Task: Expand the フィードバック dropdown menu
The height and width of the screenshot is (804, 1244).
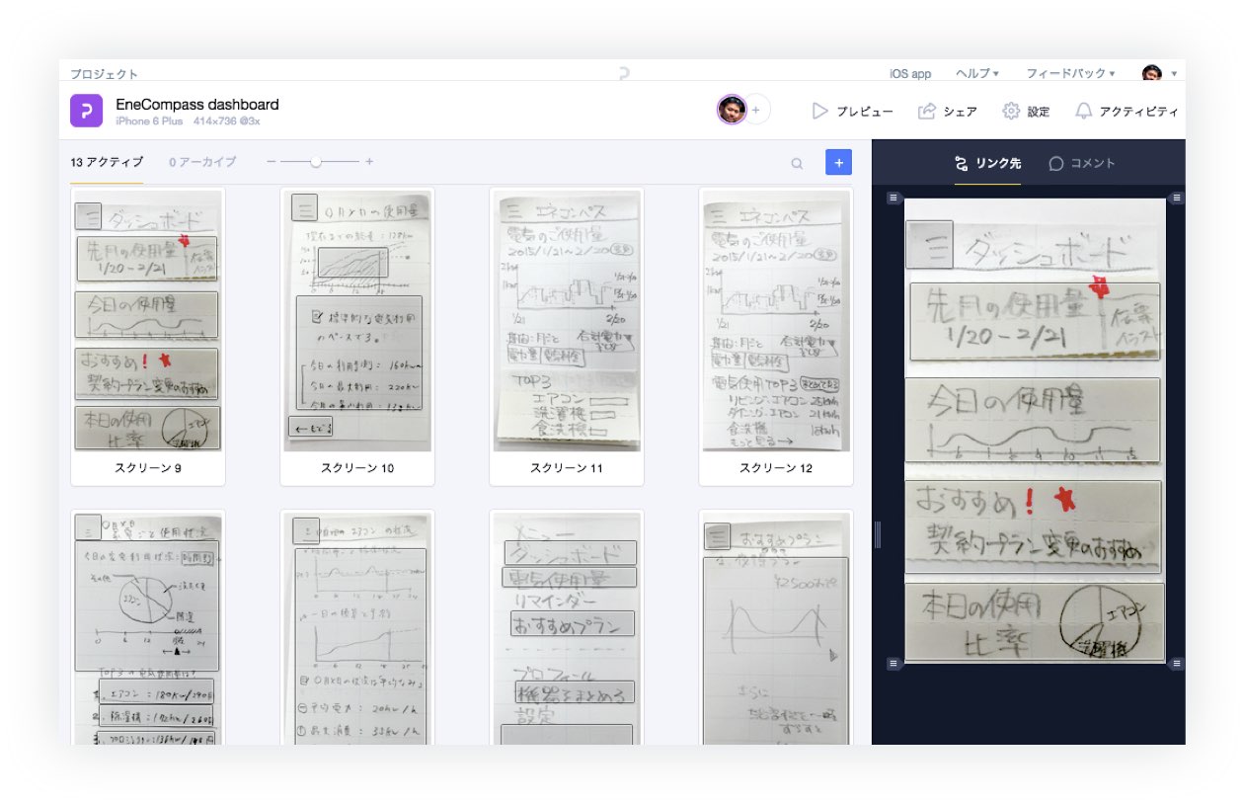Action: click(x=1070, y=74)
